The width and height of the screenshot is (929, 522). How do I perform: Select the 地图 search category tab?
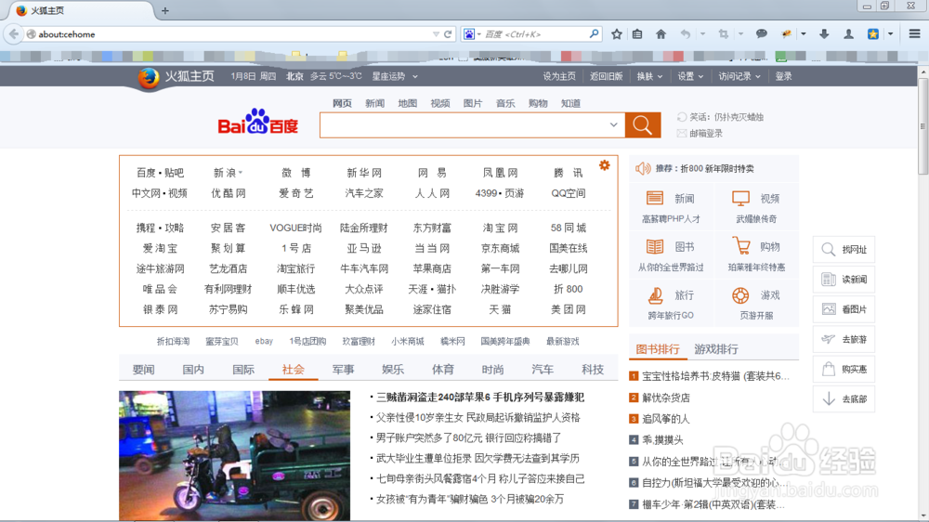407,103
